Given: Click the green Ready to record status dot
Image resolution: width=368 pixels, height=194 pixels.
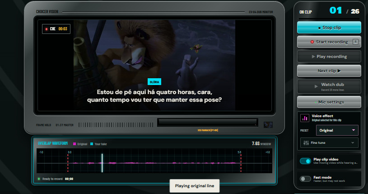Looking at the screenshot, I should (x=39, y=179).
